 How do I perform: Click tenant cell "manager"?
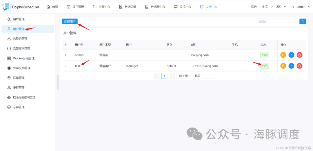point(132,66)
